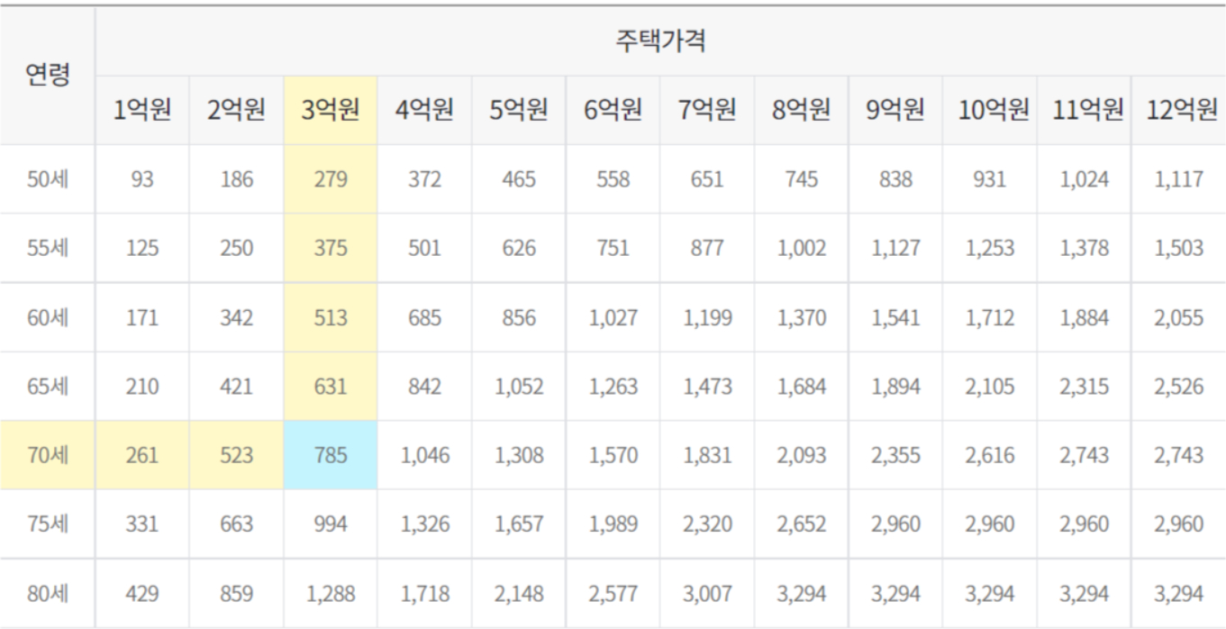Select the highlighted 261 cell
Viewport: 1226px width, 629px height.
142,455
